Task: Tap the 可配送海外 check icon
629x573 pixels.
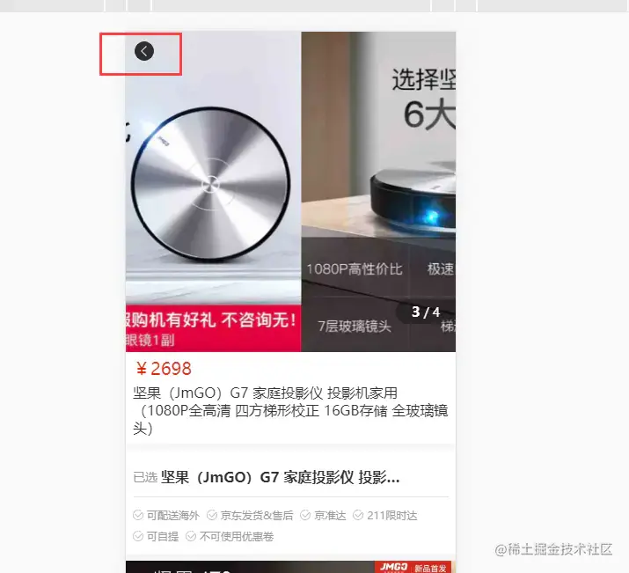Action: pyautogui.click(x=138, y=515)
